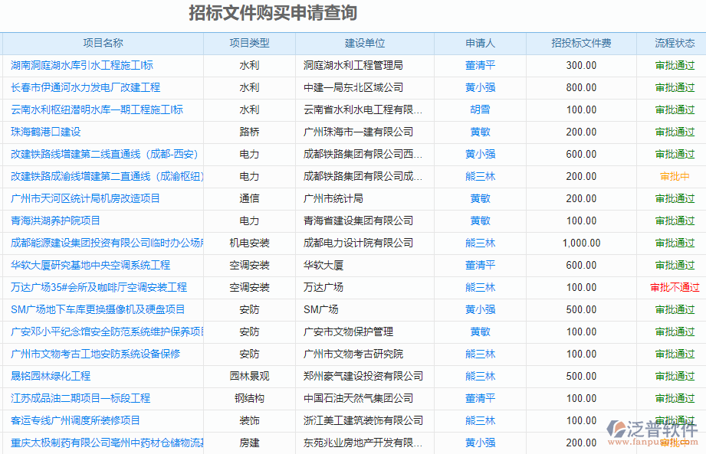
Task: Sort by the 申请人 column header
Action: (x=480, y=44)
